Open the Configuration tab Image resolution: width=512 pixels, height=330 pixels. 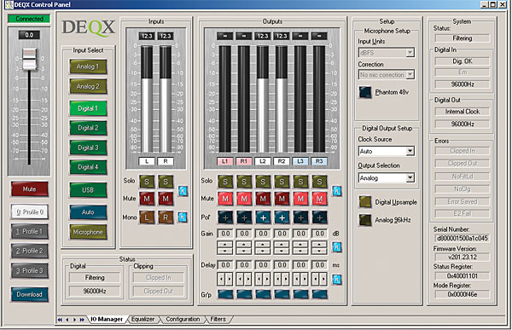tap(183, 319)
